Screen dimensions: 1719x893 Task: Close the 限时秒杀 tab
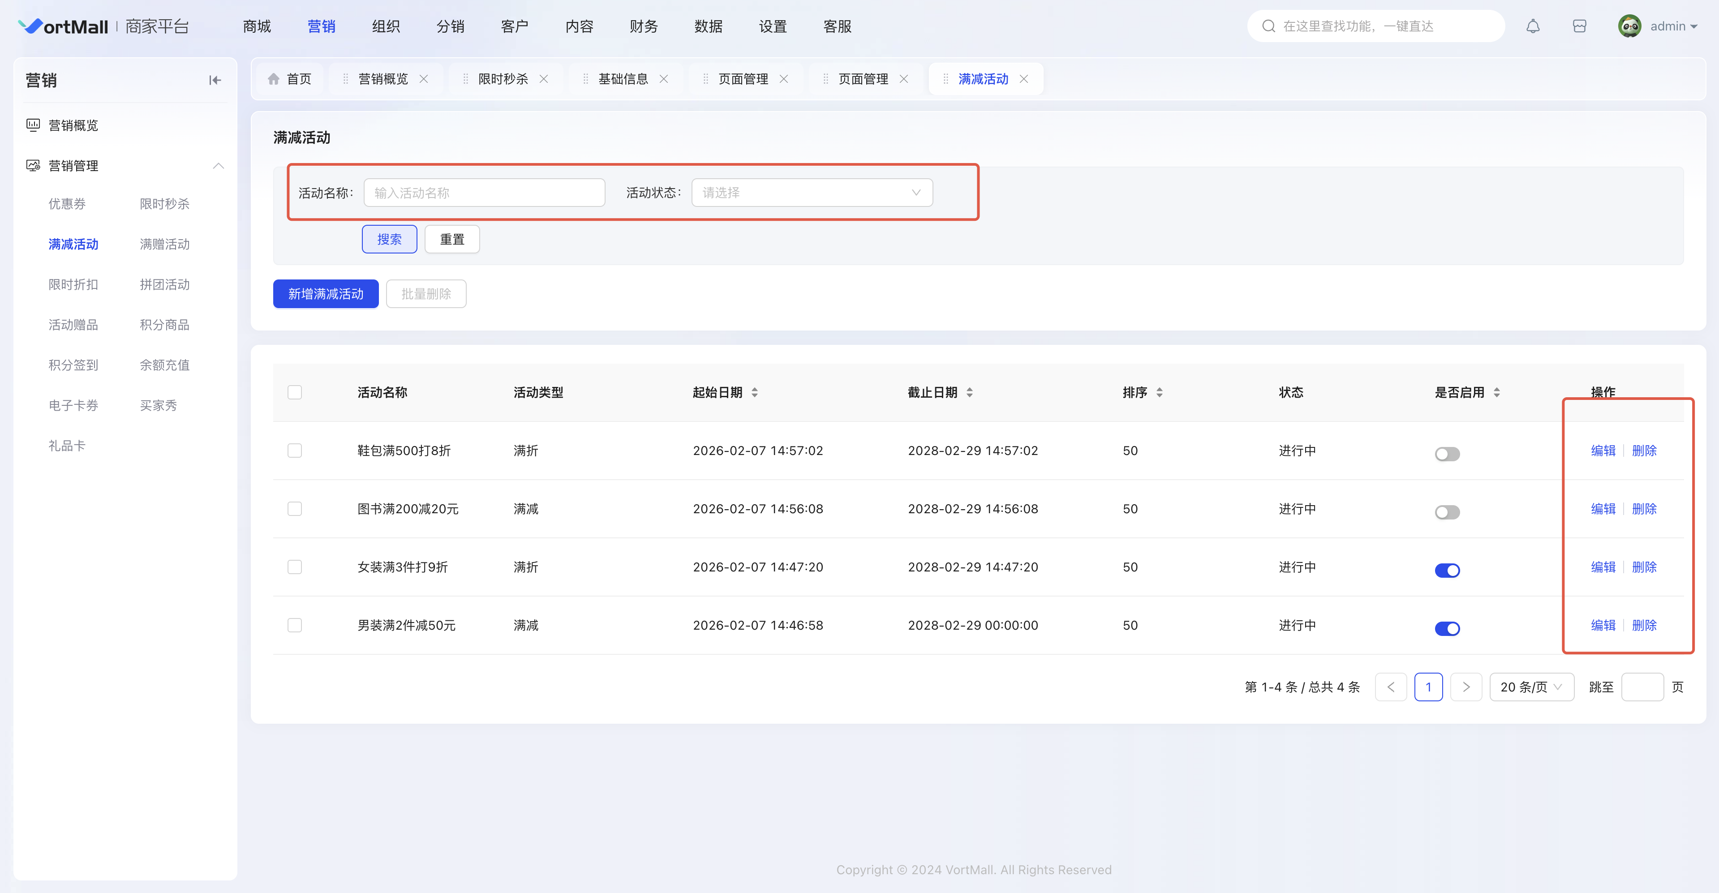[x=544, y=79]
